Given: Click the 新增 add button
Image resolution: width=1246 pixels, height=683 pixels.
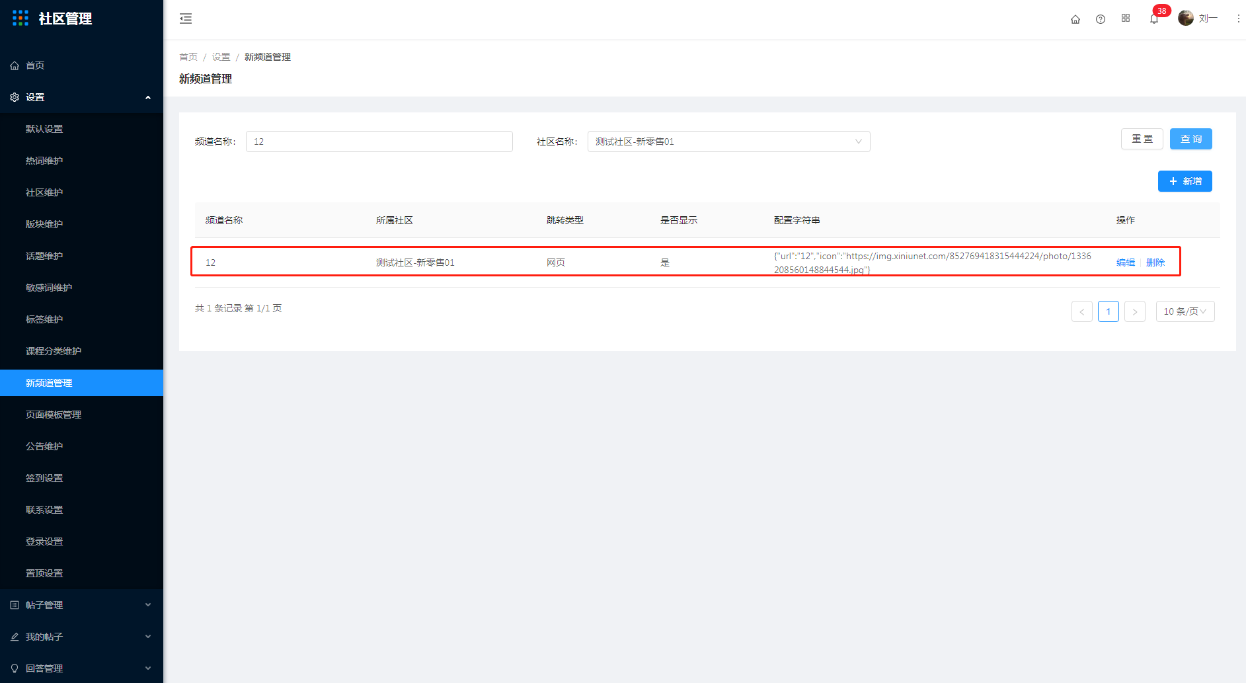Looking at the screenshot, I should coord(1185,181).
